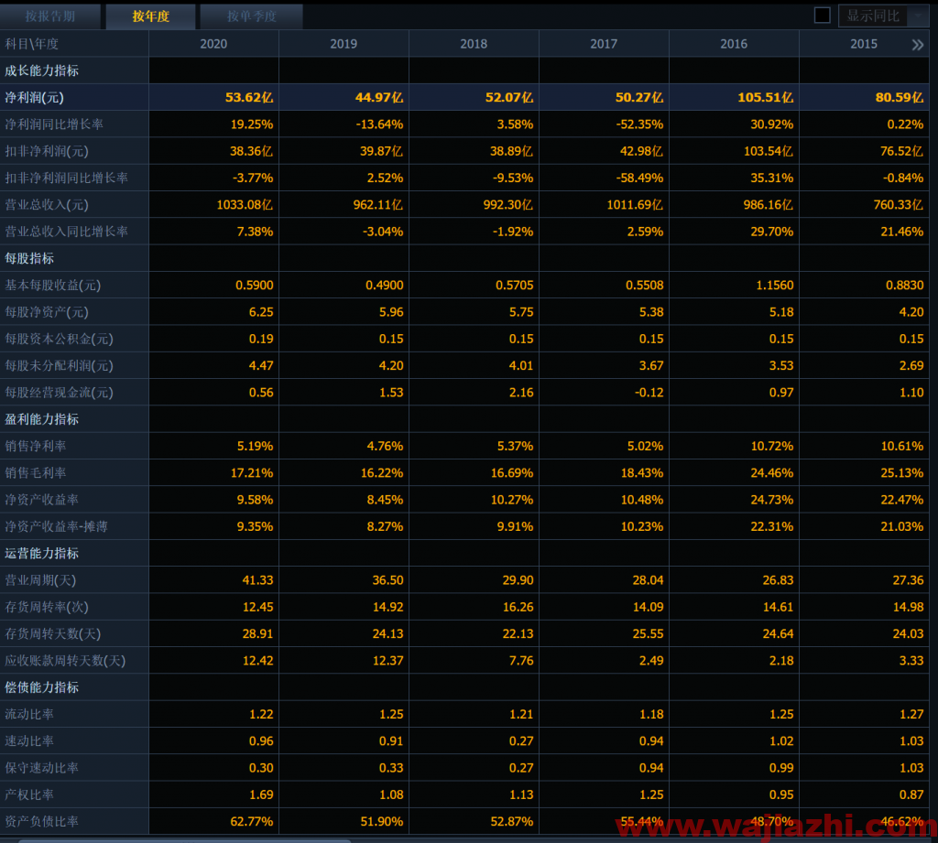Screen dimensions: 938x843
Task: Click the 速动比率 row label
Action: [29, 741]
